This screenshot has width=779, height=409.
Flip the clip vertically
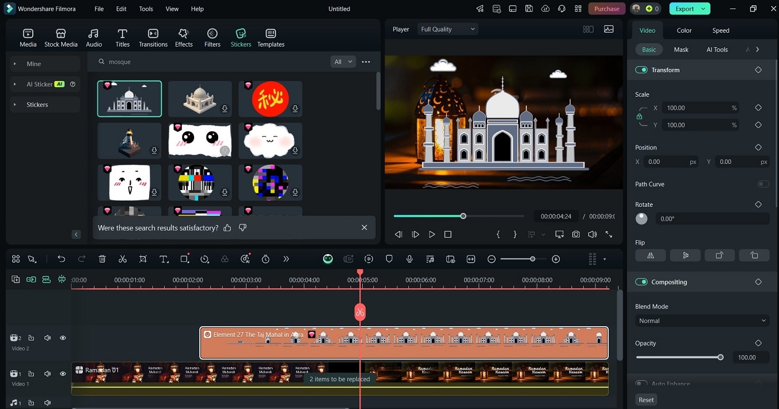[685, 255]
